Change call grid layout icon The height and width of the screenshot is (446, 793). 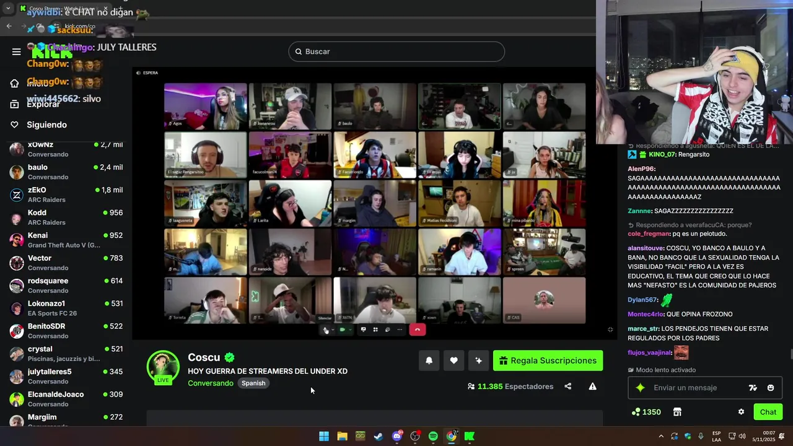coord(375,330)
